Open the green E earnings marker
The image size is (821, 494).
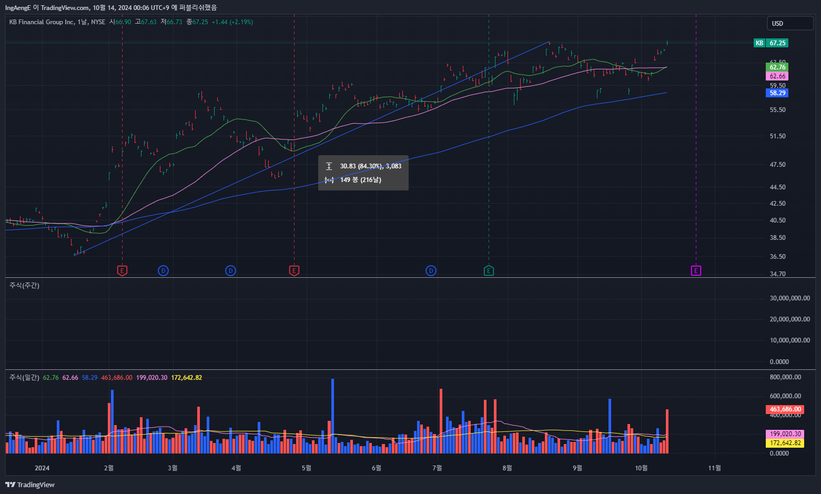pos(489,271)
